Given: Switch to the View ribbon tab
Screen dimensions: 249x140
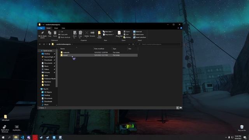Looking at the screenshot, I should (x=63, y=28).
